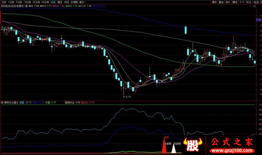
Task: Click the green MA60: 7.36 indicator value
Action: (x=71, y=6)
